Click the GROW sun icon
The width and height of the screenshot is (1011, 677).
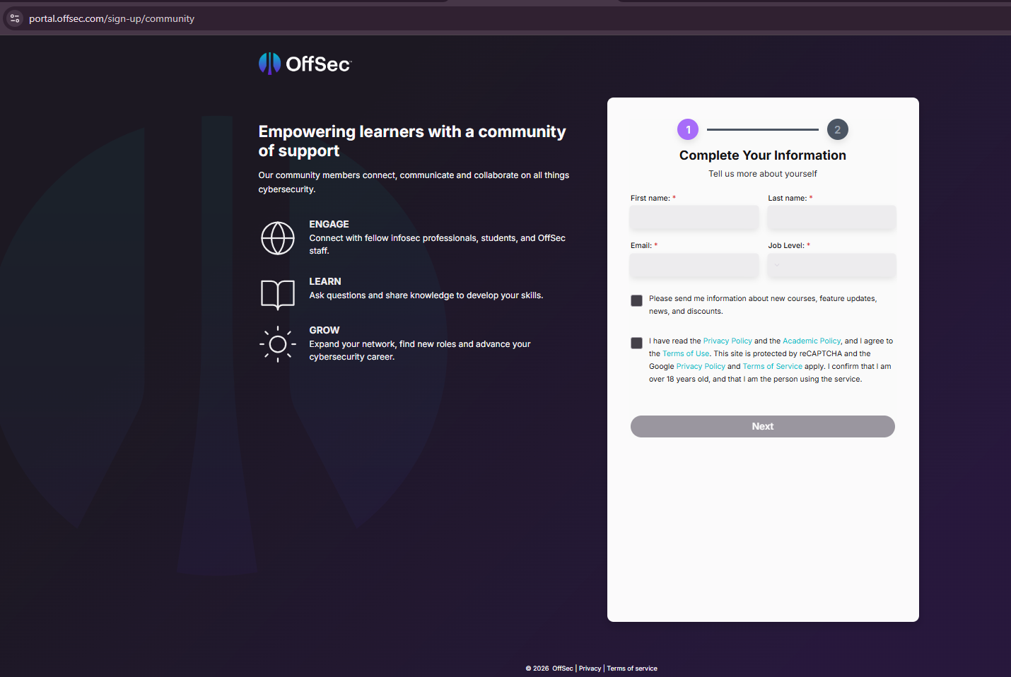277,344
